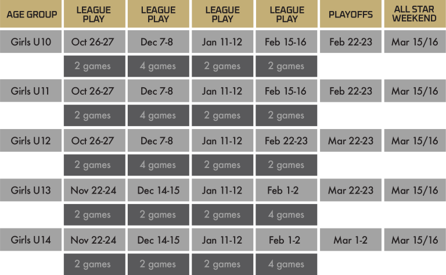Click the Girls U13 age group cell
Screen dimensions: 446x275
pyautogui.click(x=31, y=190)
